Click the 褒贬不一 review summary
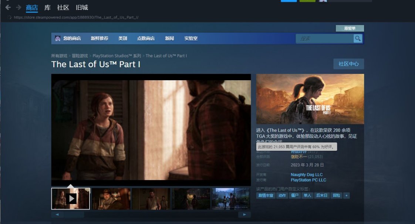Viewport: 415px width, 224px height. (299, 157)
